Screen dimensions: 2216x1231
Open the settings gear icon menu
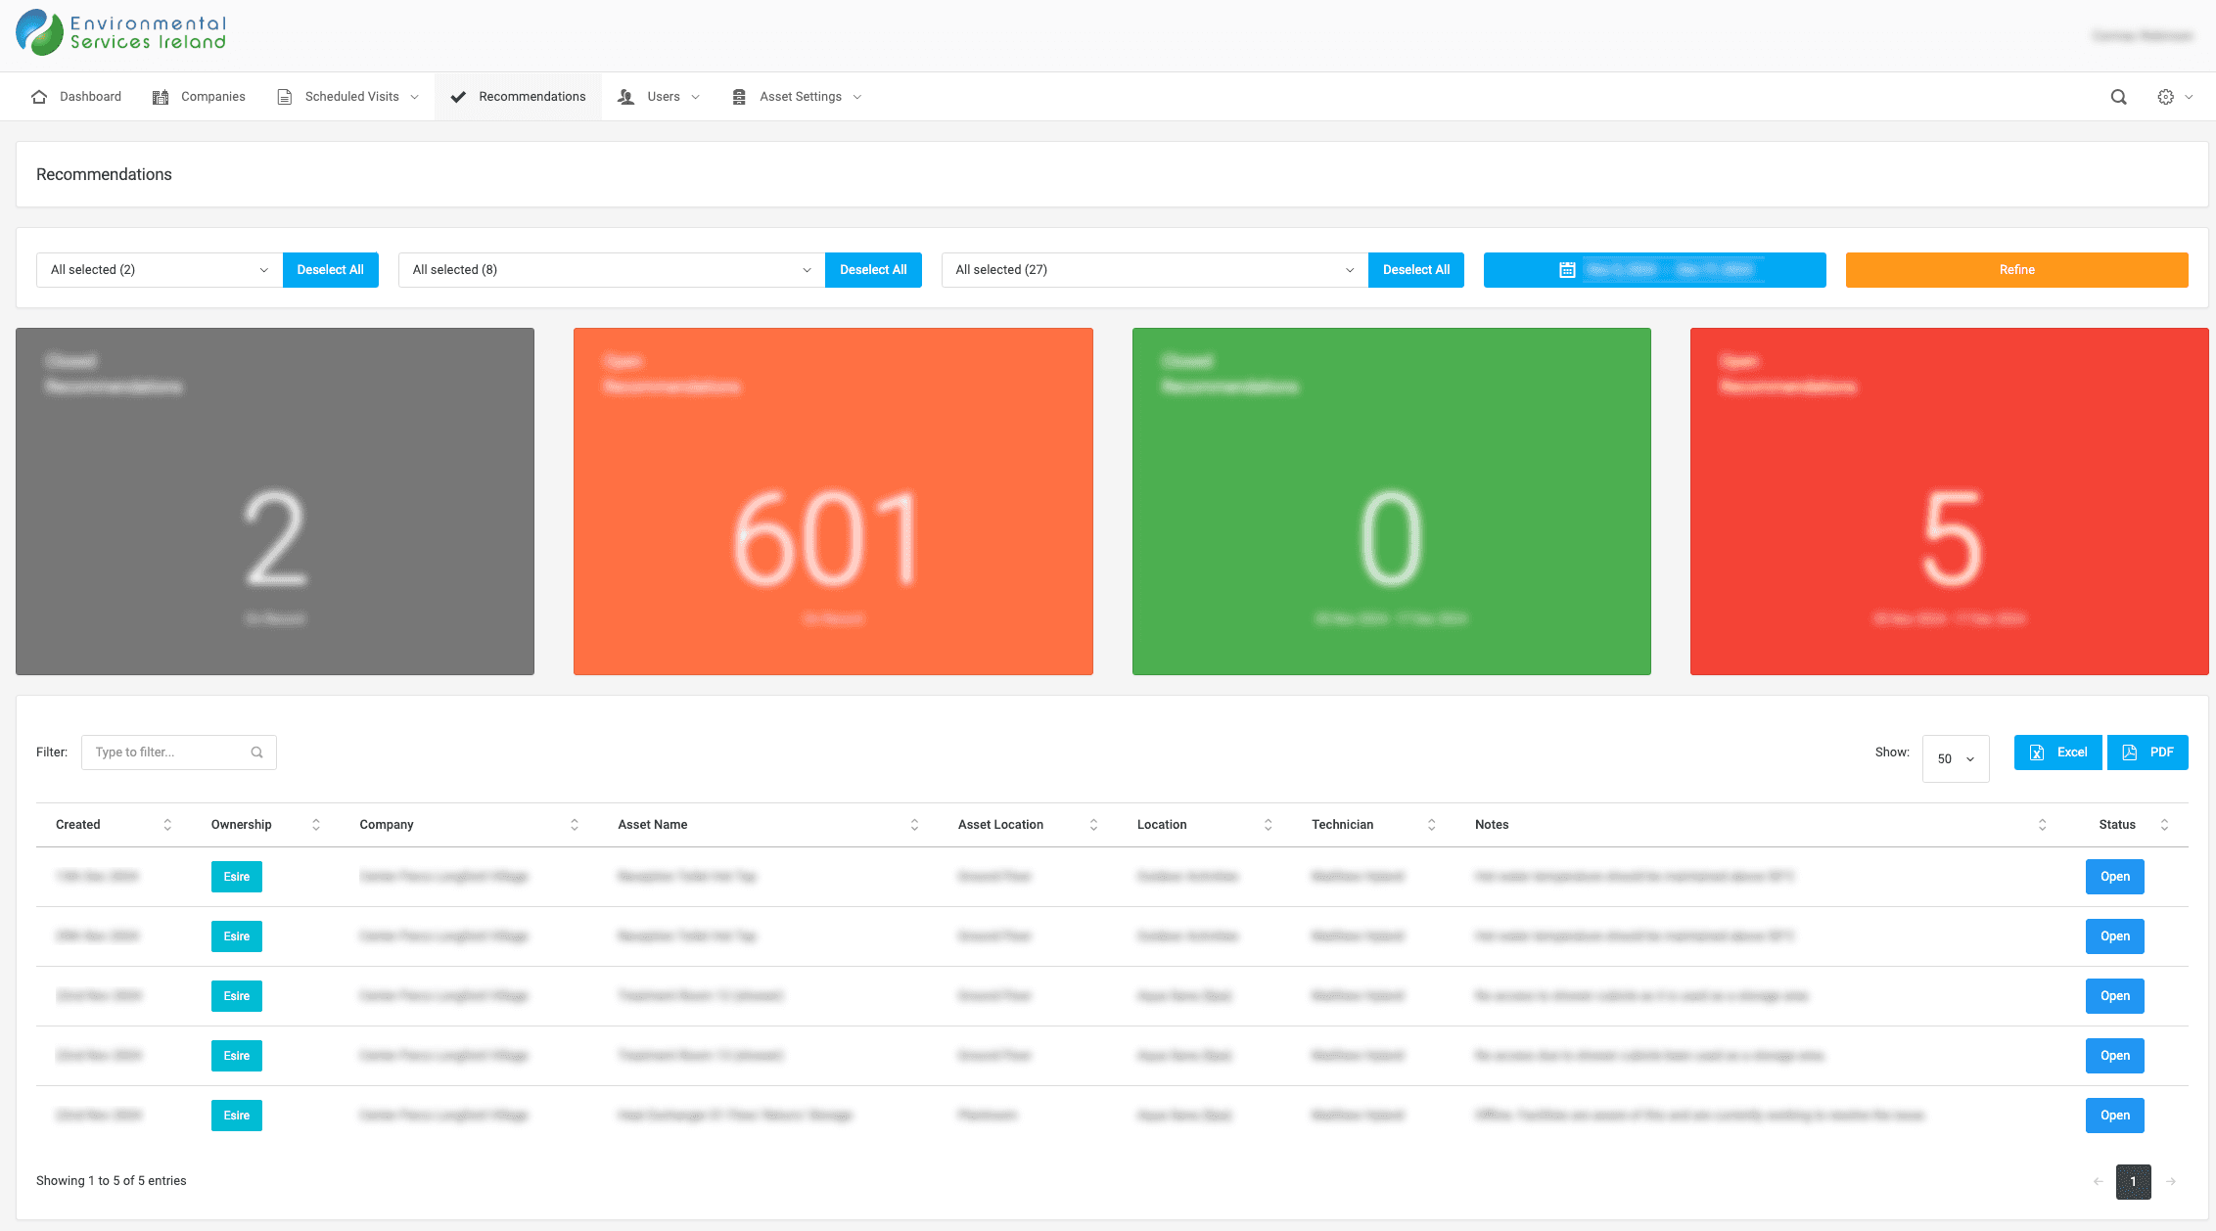[x=2175, y=97]
